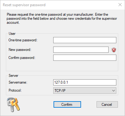The width and height of the screenshot is (125, 116).
Task: Click the "One-time password:" label
Action: [x=23, y=40]
